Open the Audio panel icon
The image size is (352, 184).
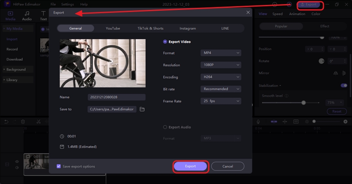pyautogui.click(x=27, y=16)
